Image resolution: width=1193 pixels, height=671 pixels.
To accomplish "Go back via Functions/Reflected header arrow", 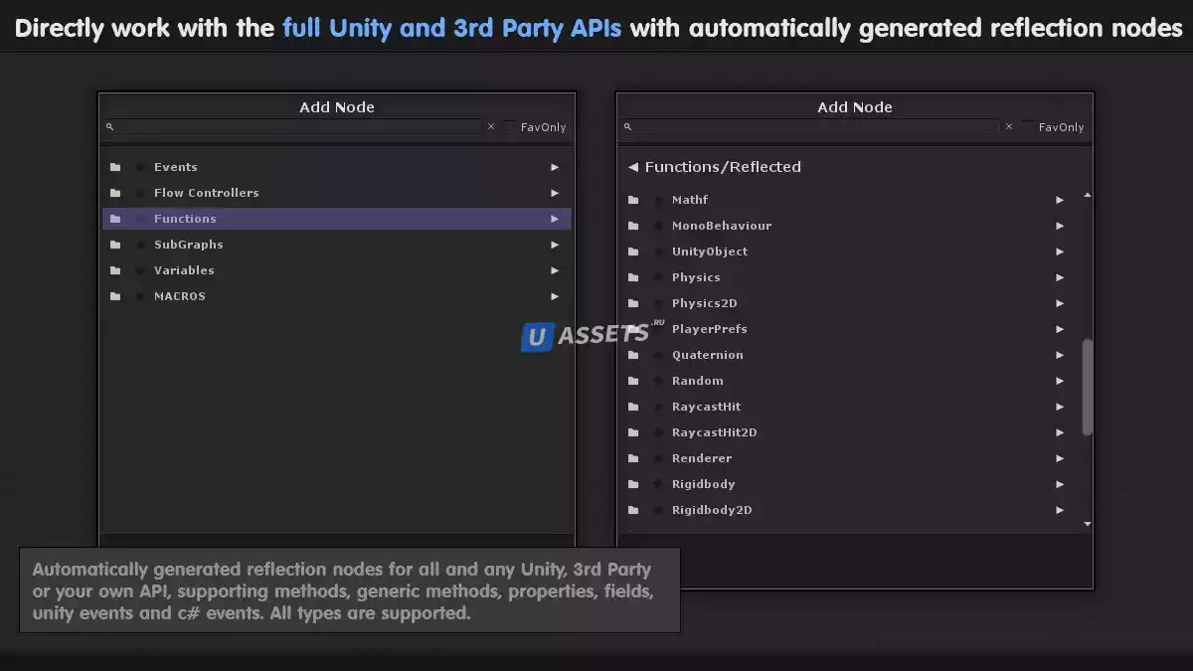I will coord(633,167).
